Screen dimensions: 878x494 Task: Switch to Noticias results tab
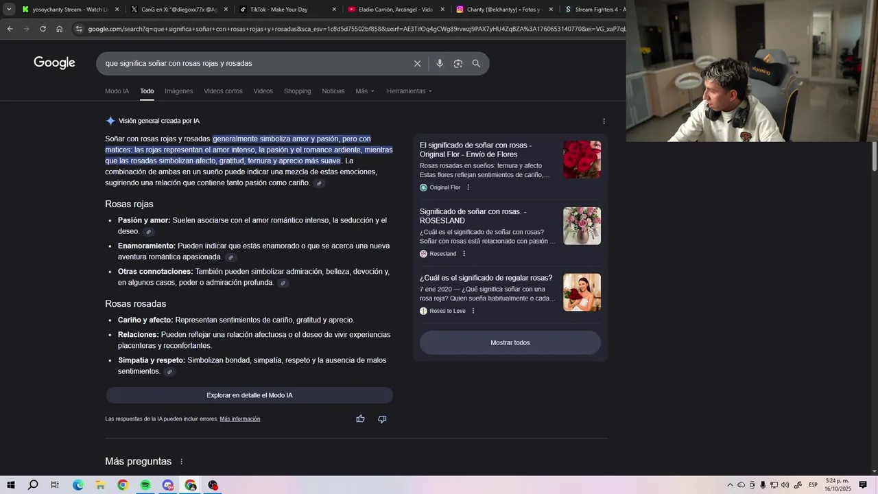pyautogui.click(x=333, y=91)
